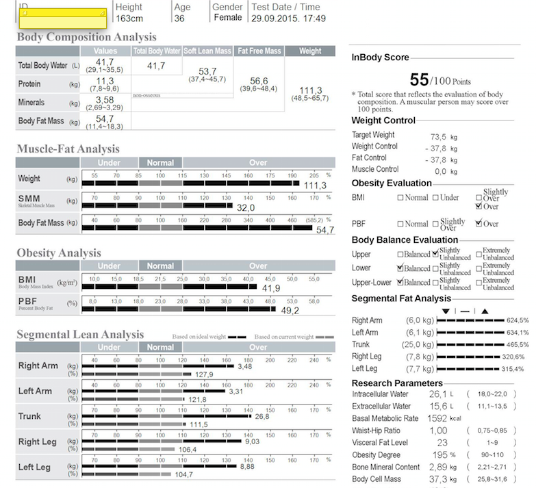Screen dimensions: 536x488
Task: Click the protein value "11,3"
Action: coord(105,81)
